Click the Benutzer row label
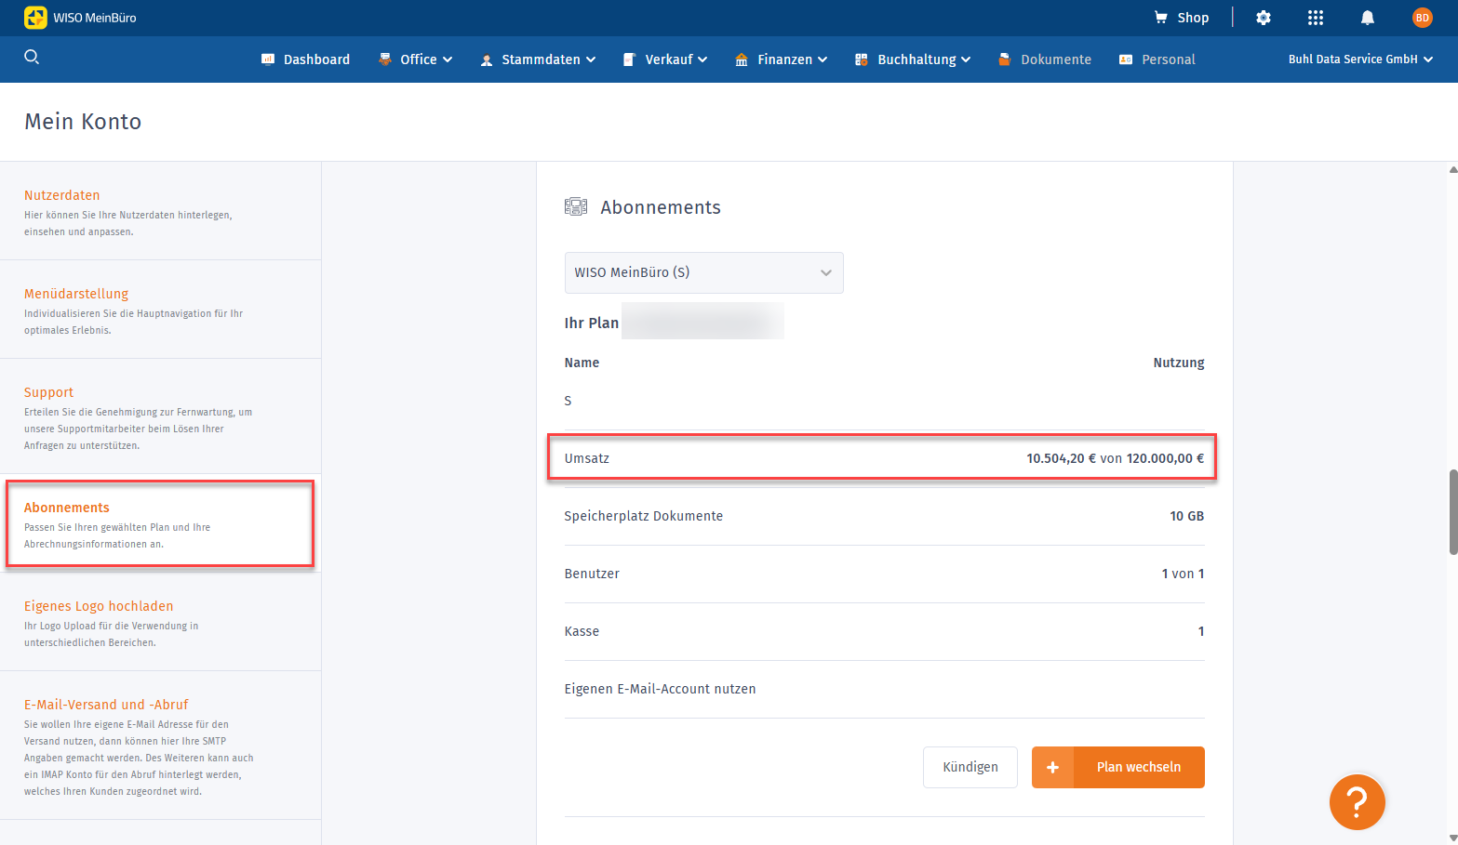The image size is (1458, 845). tap(592, 574)
